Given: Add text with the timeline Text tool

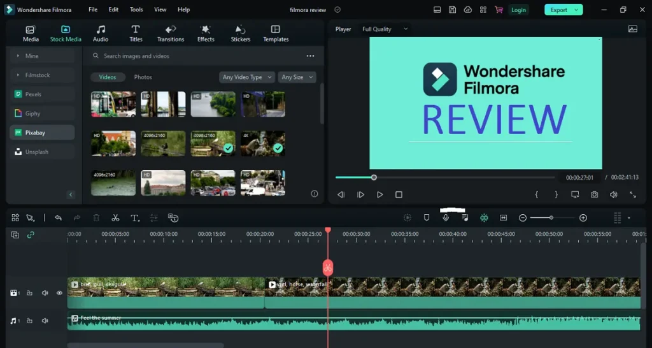Looking at the screenshot, I should [x=135, y=218].
